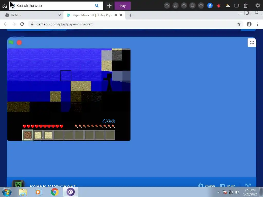Click the purple Play button

click(x=123, y=6)
